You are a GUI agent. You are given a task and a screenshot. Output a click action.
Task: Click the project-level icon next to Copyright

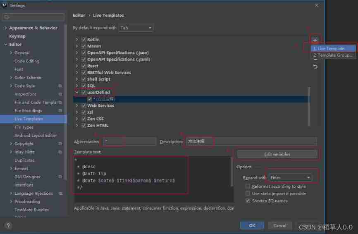60,144
